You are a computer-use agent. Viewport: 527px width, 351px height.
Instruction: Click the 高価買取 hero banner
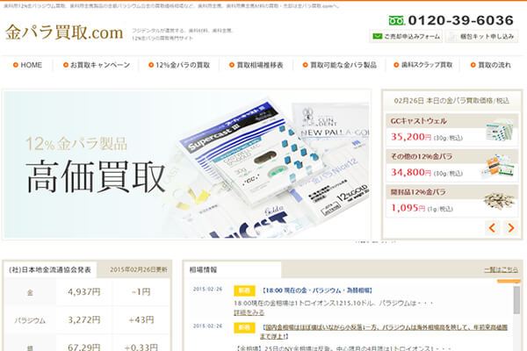pos(187,165)
